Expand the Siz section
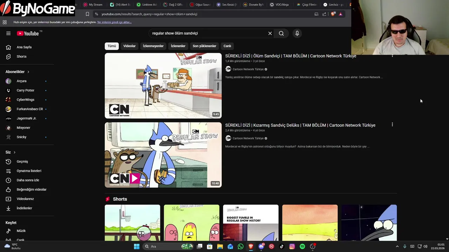The height and width of the screenshot is (252, 449). coord(11,152)
